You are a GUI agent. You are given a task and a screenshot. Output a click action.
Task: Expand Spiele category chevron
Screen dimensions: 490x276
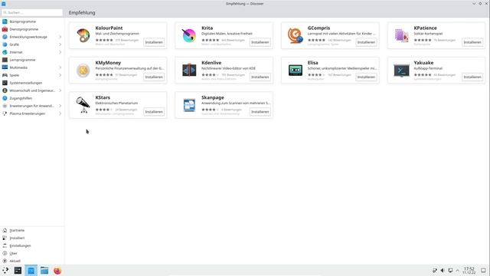(60, 75)
